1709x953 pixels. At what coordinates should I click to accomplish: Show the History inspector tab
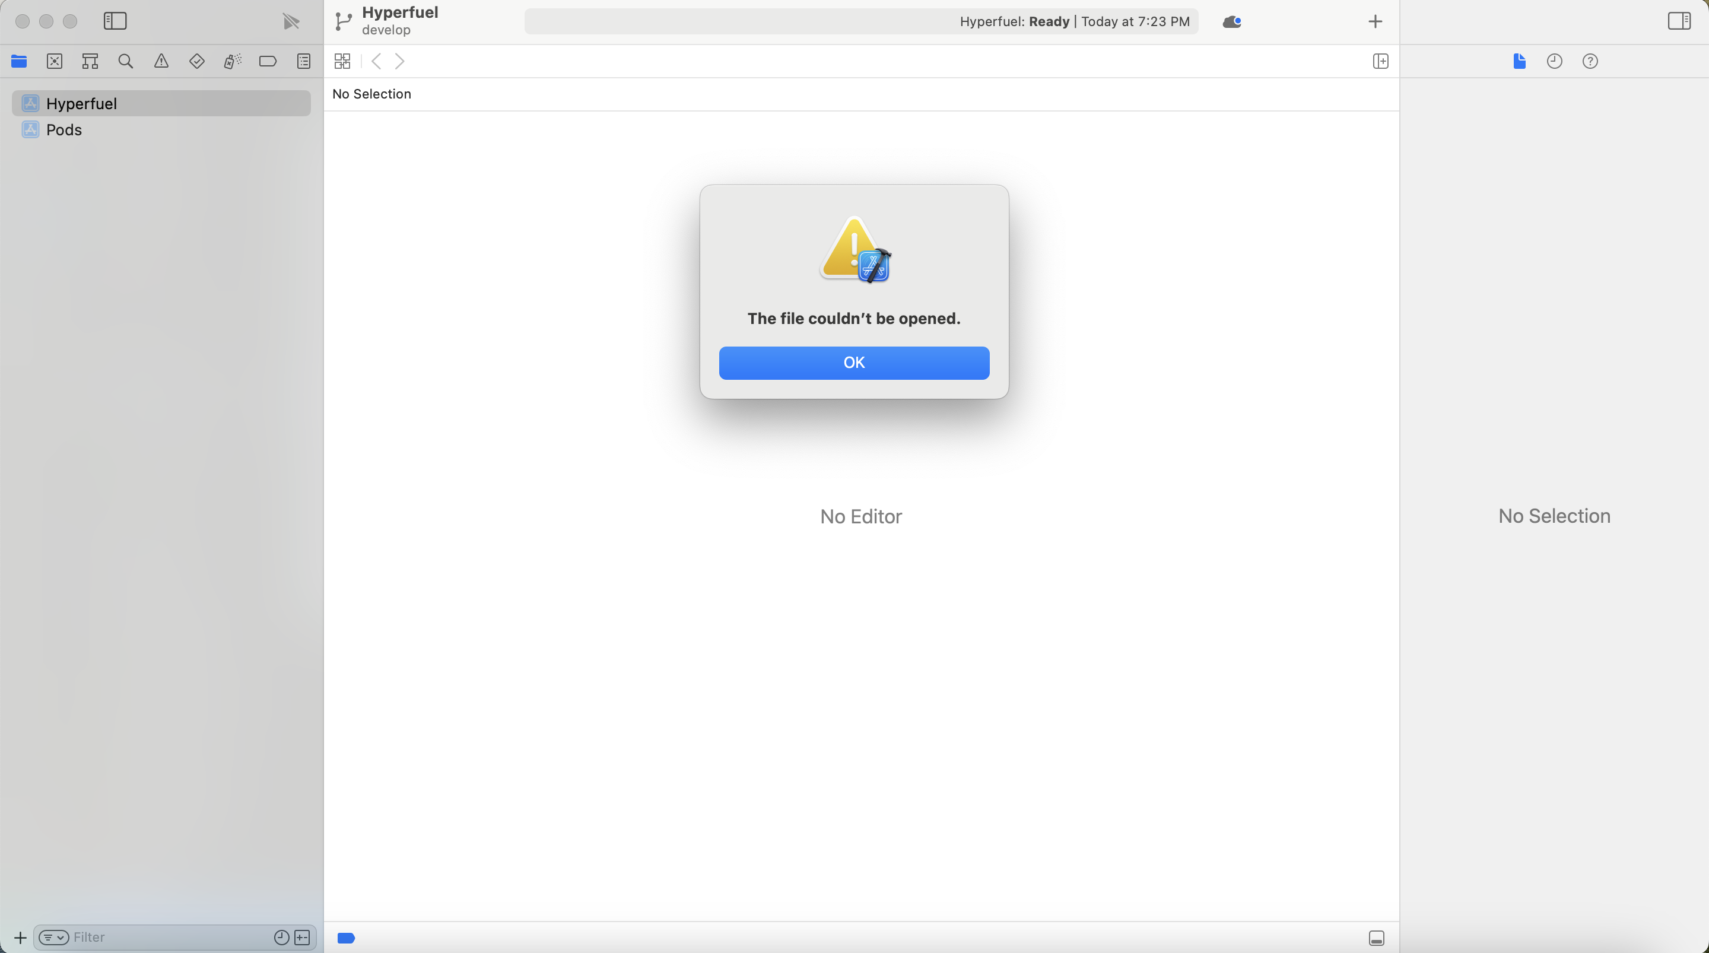pos(1555,62)
